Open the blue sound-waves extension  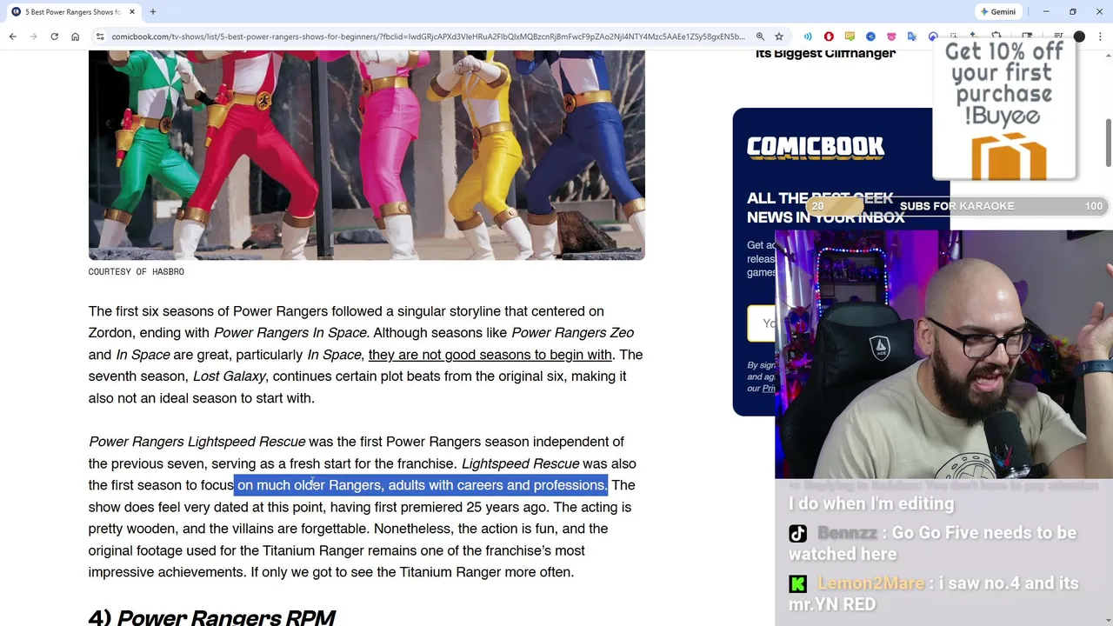pyautogui.click(x=808, y=37)
